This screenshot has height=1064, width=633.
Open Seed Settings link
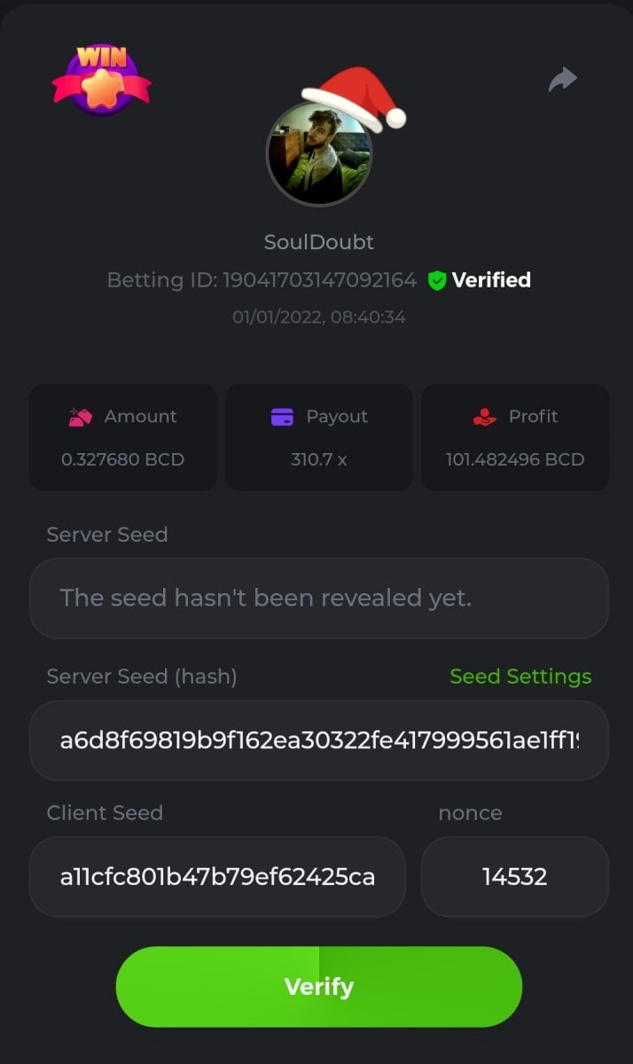click(520, 677)
